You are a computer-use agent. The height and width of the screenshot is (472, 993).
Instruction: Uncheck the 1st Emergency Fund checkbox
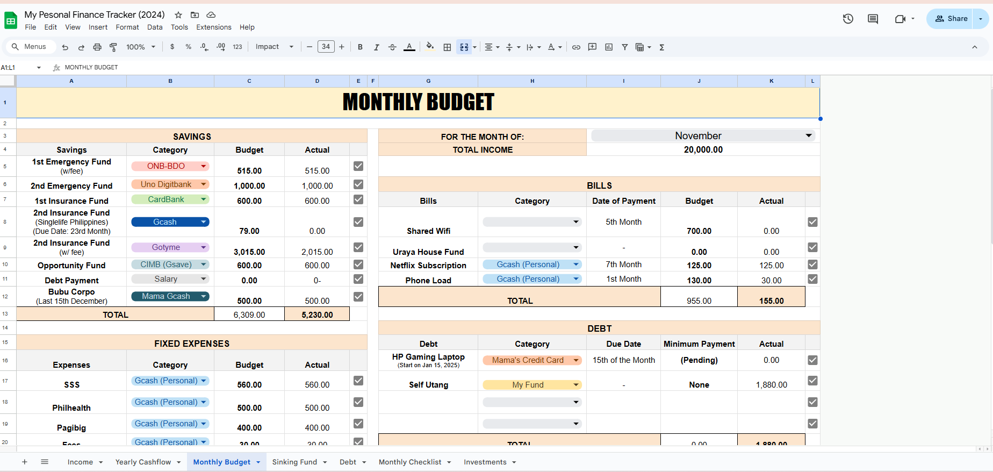pos(358,166)
